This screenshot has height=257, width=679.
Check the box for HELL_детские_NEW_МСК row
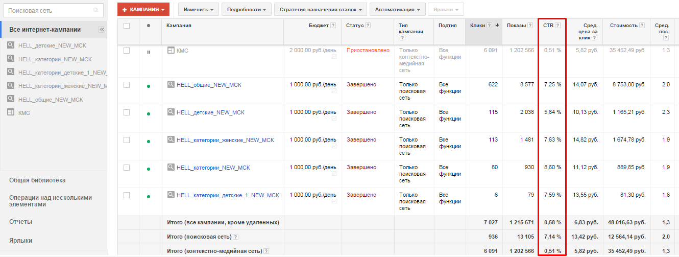pyautogui.click(x=127, y=112)
